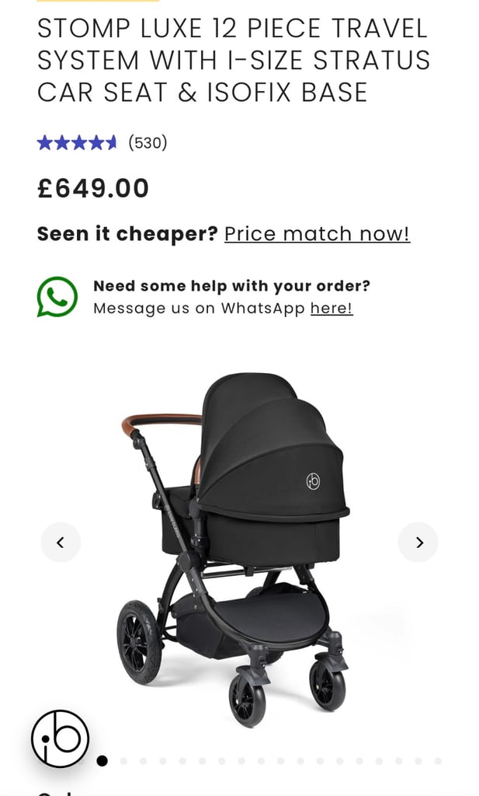Open the floating iB logo button
The height and width of the screenshot is (796, 479).
pos(60,738)
